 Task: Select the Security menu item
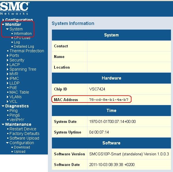(17, 60)
